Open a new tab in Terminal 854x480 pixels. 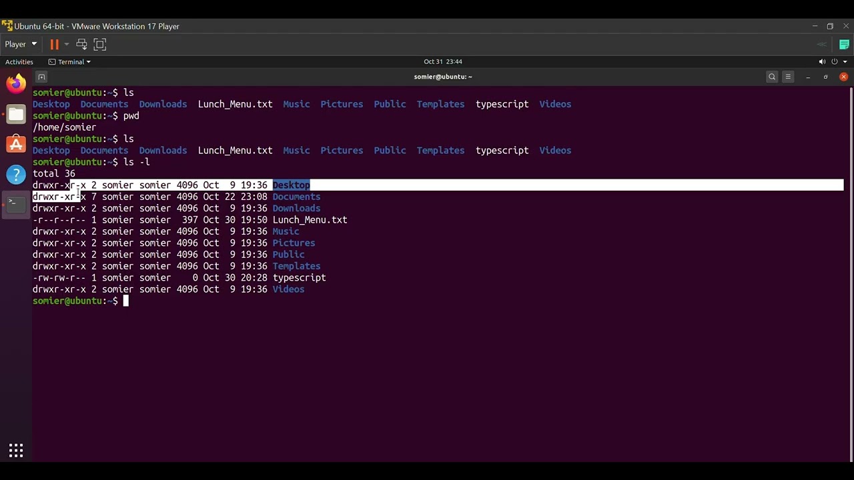(41, 77)
